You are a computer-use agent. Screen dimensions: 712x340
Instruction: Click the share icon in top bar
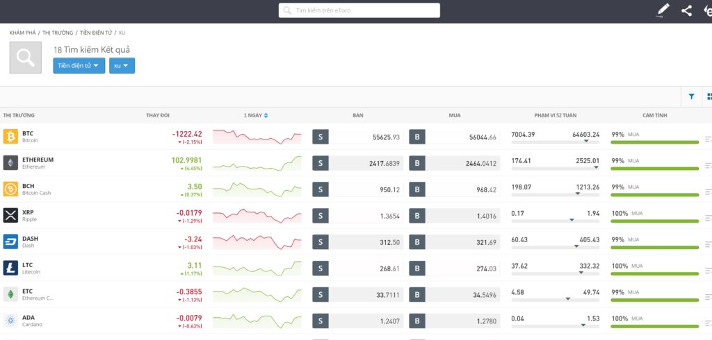[686, 10]
